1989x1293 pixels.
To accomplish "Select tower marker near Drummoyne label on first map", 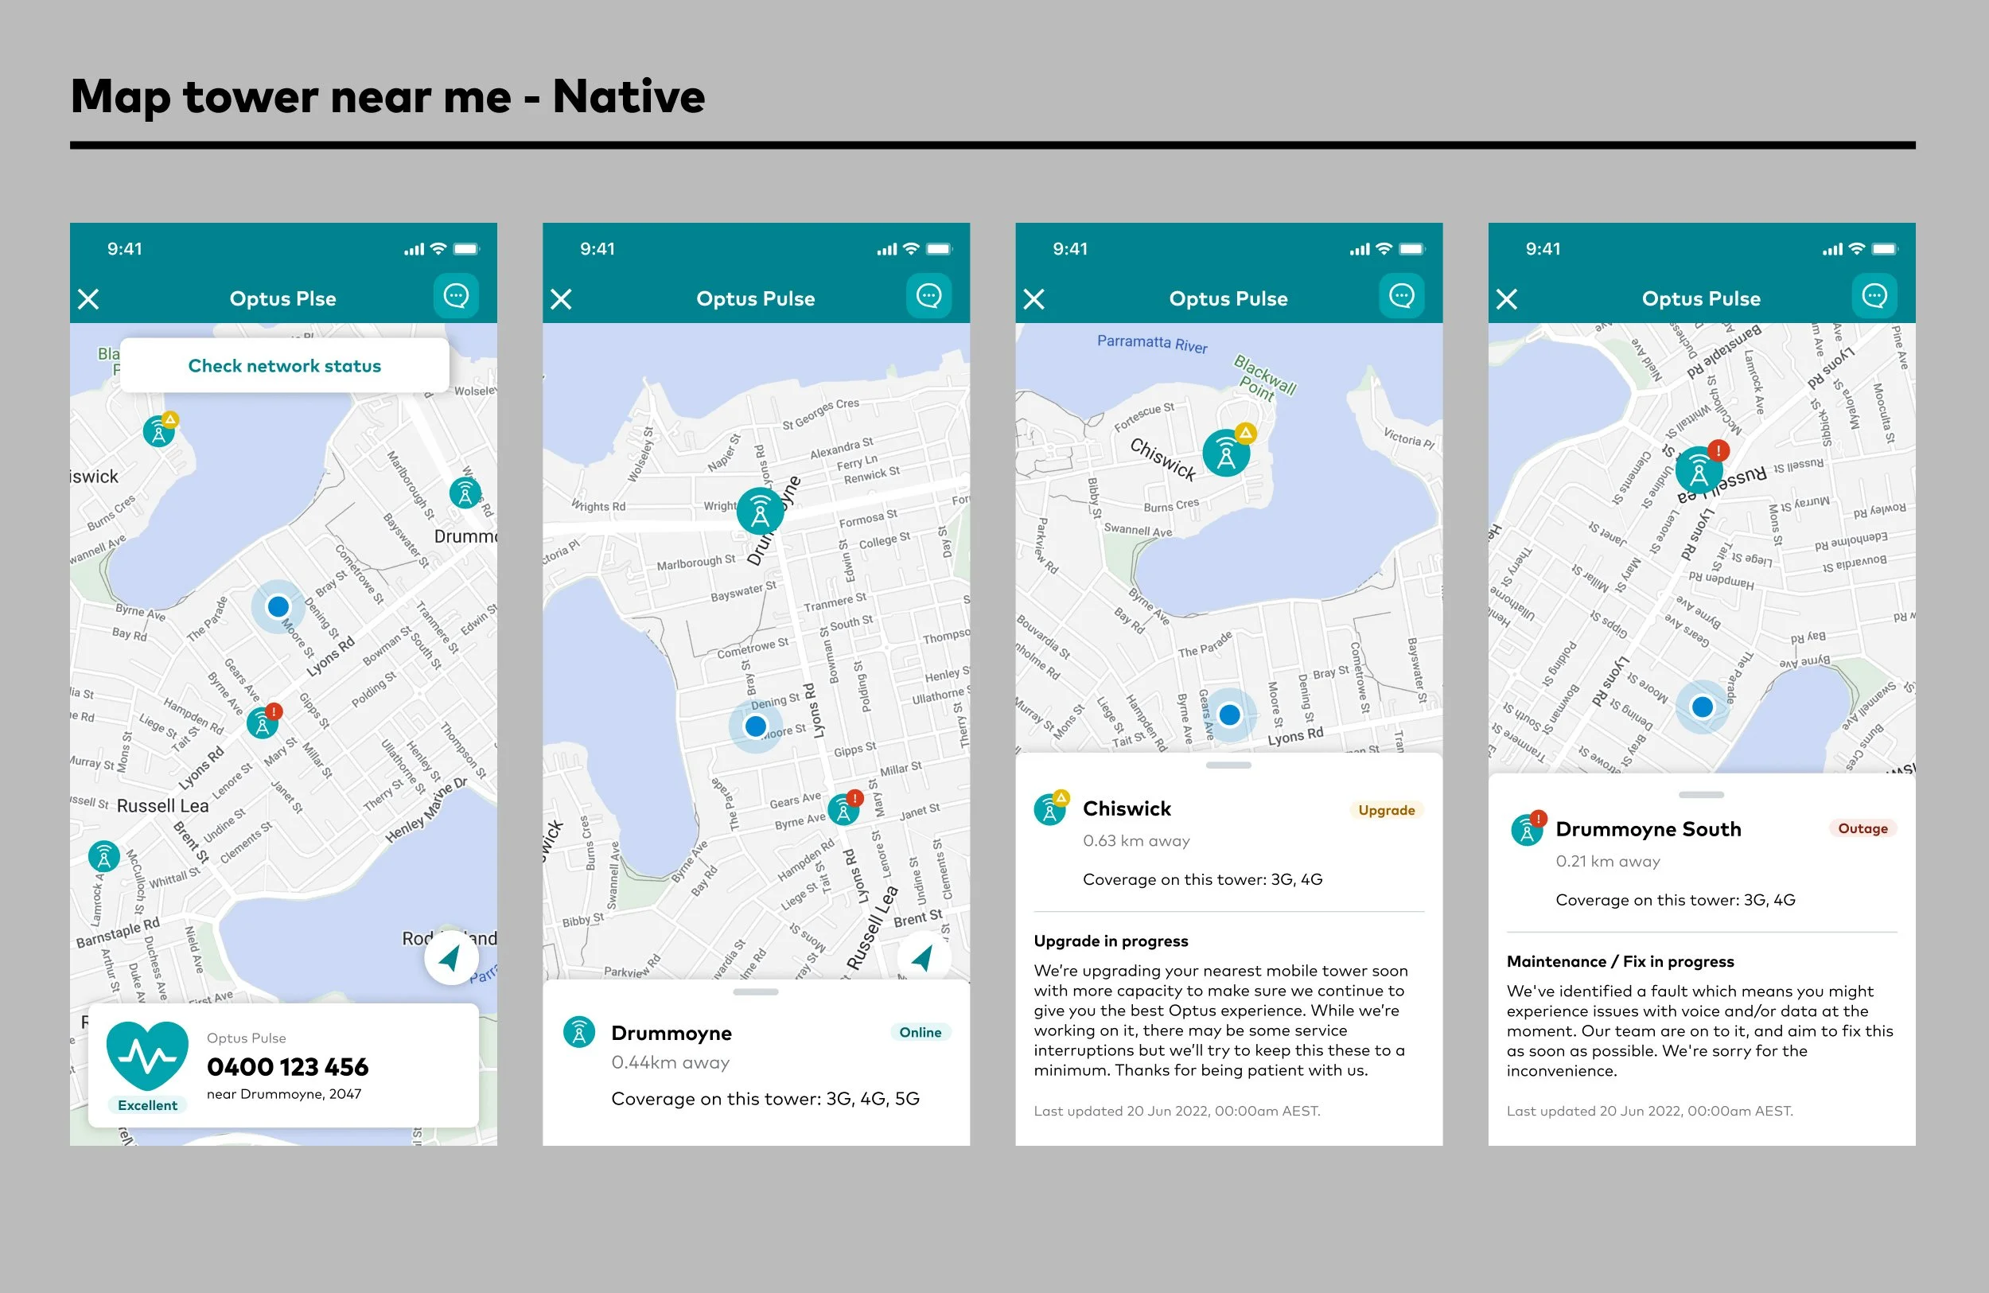I will point(465,493).
